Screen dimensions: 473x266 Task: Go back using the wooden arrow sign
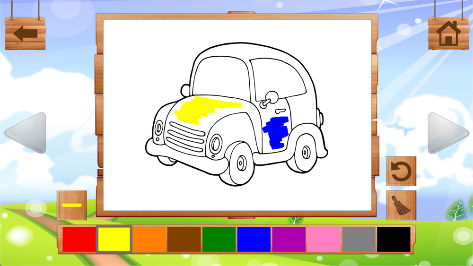(25, 33)
